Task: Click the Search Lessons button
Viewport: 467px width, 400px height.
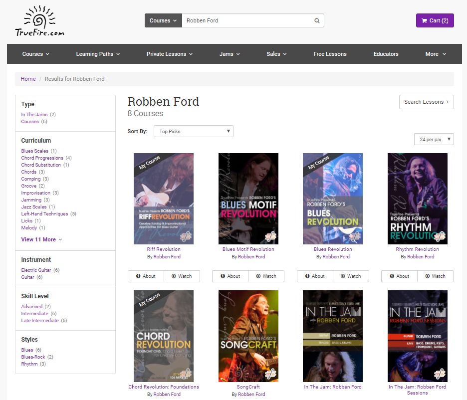Action: point(427,102)
